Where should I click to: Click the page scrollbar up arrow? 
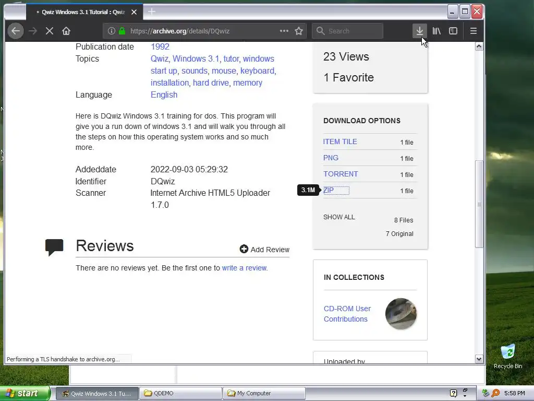479,46
